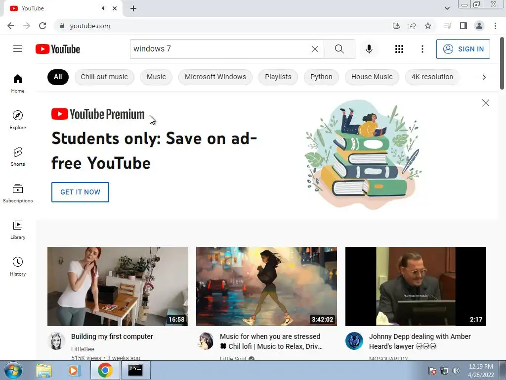
Task: Open the lofi music video thumbnail
Action: (x=266, y=286)
